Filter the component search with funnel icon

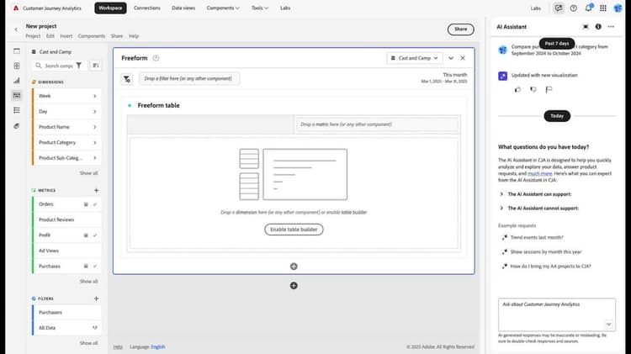point(79,66)
